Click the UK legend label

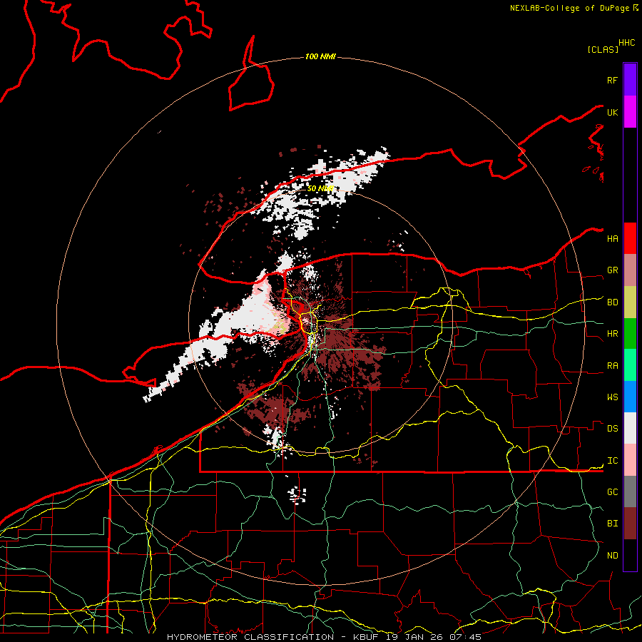(612, 112)
